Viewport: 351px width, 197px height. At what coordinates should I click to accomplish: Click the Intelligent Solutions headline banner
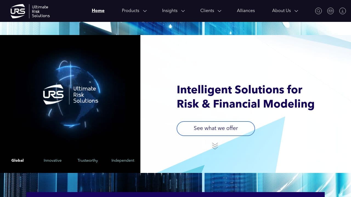(x=246, y=97)
